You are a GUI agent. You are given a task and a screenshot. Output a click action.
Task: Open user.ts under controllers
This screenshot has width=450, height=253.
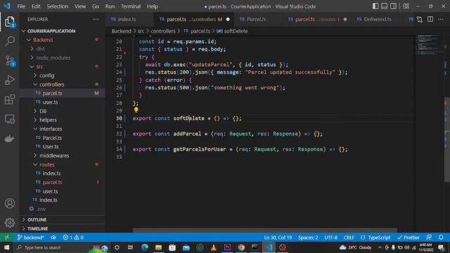50,102
